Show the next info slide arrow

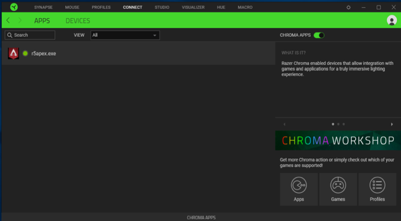click(x=392, y=124)
